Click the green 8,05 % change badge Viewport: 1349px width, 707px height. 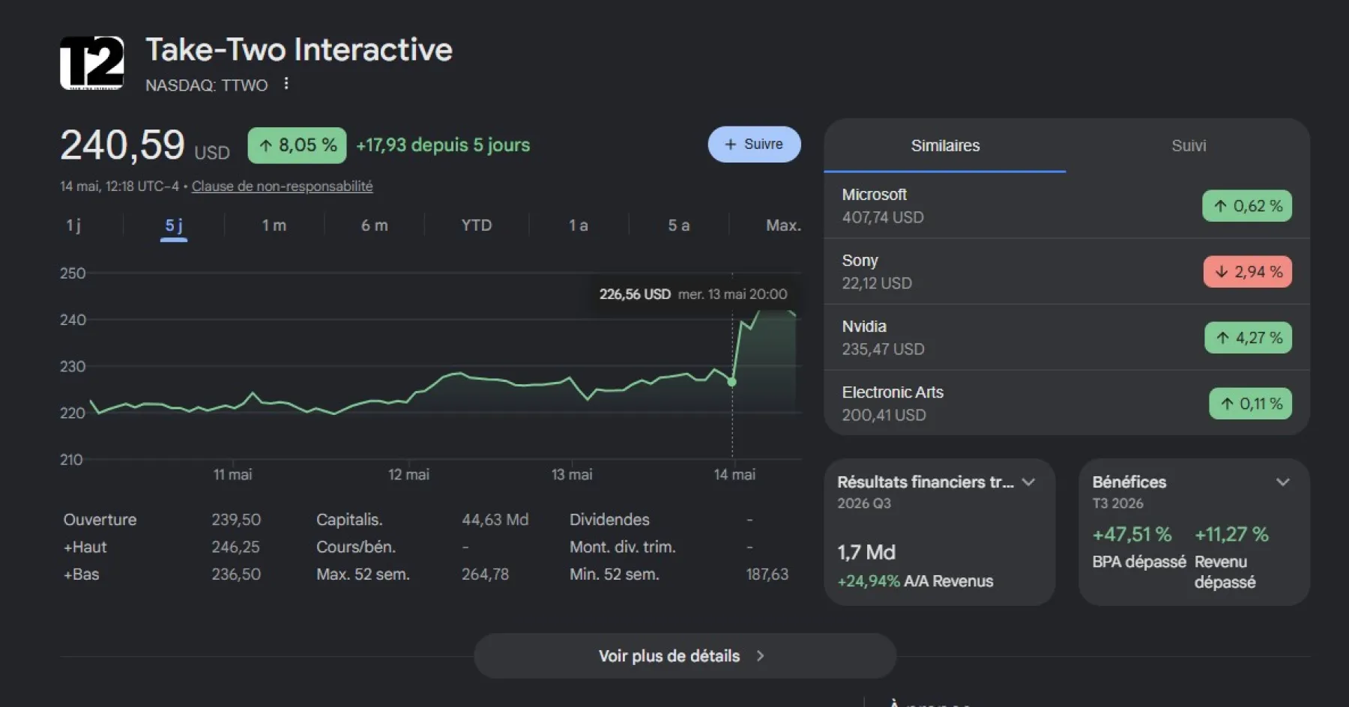[x=297, y=145]
